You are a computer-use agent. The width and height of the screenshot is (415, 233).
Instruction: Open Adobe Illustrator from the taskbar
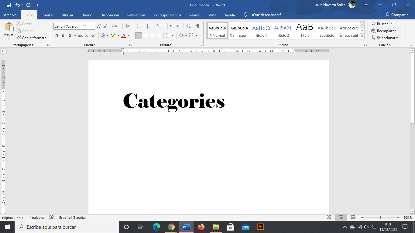(x=260, y=227)
